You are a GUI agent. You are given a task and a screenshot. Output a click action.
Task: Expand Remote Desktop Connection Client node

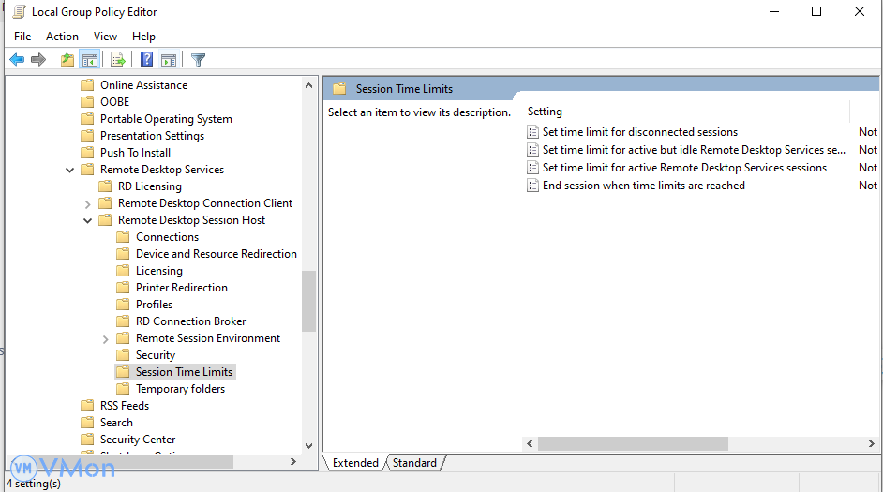[88, 203]
